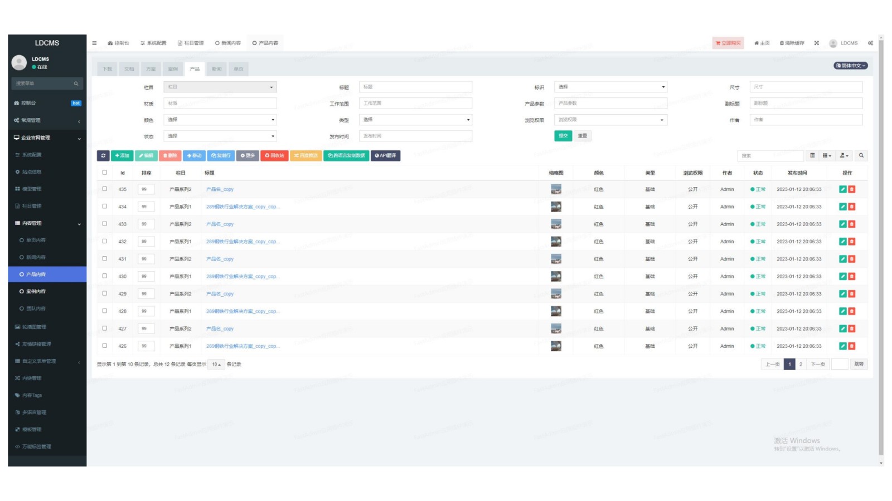The width and height of the screenshot is (892, 501).
Task: Toggle the sidebar hamburger menu icon
Action: click(94, 43)
